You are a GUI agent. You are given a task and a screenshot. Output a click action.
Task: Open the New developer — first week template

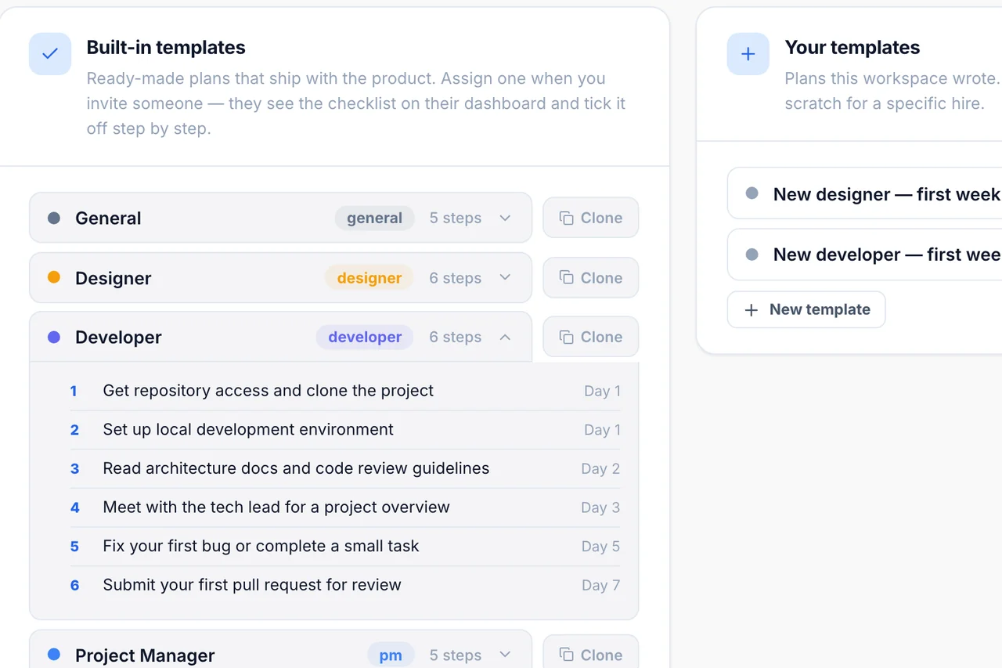click(864, 255)
